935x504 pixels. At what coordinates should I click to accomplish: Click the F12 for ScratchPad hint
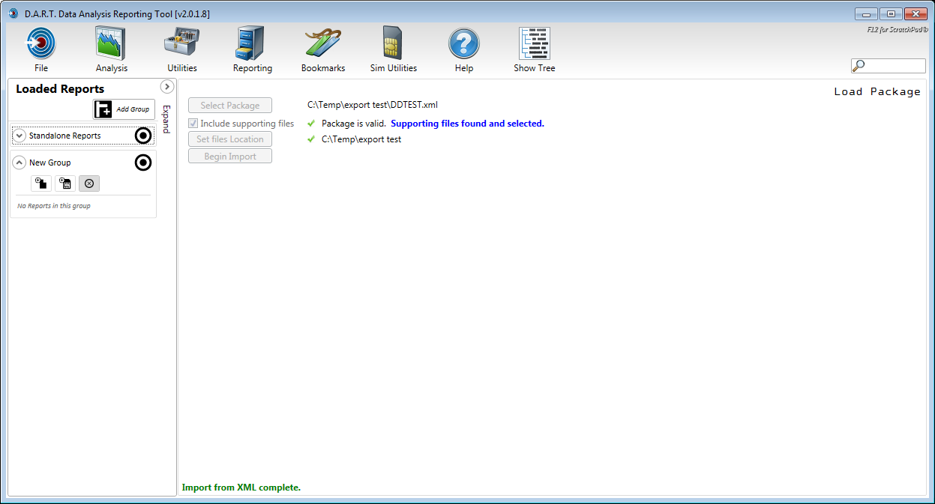point(898,30)
